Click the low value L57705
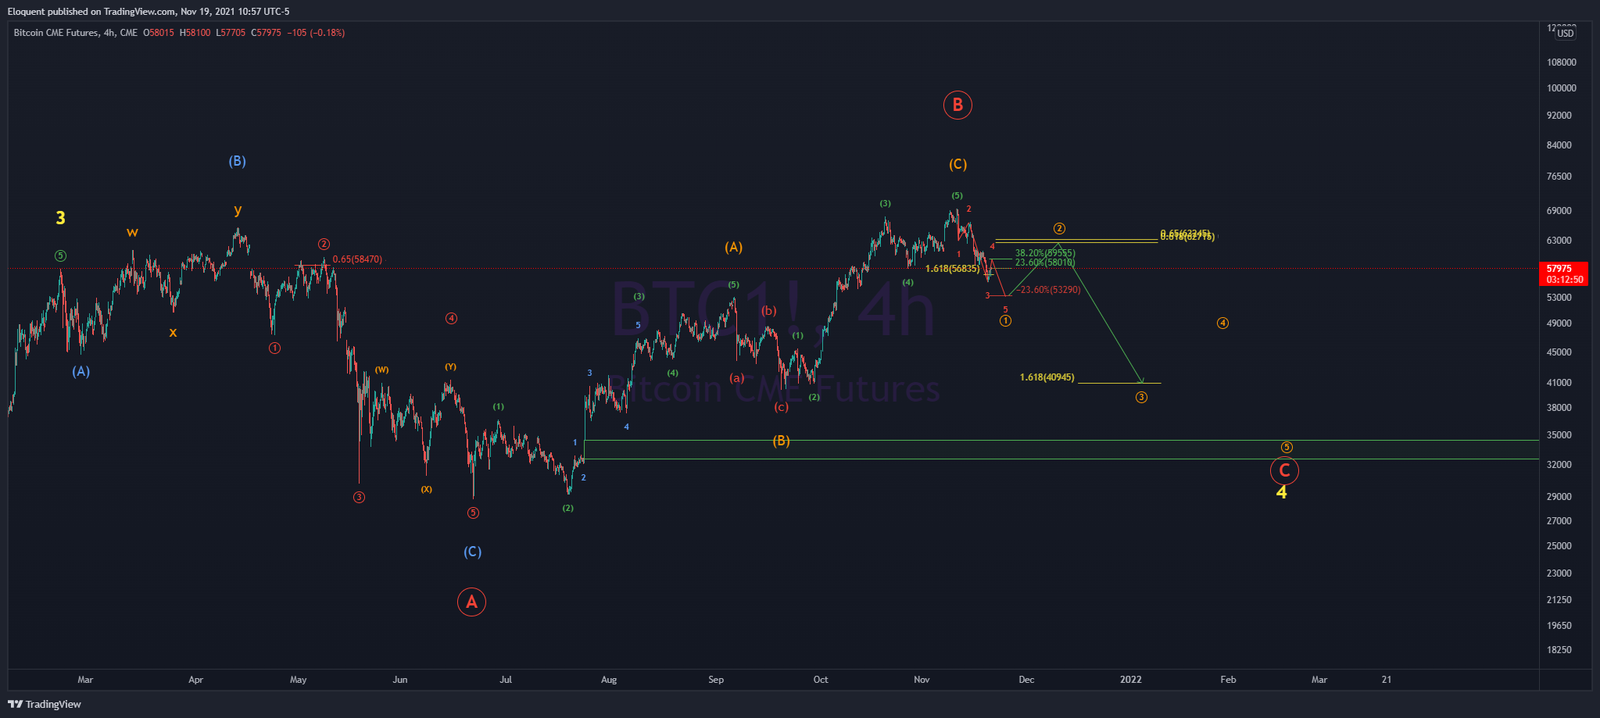The height and width of the screenshot is (718, 1600). 231,33
